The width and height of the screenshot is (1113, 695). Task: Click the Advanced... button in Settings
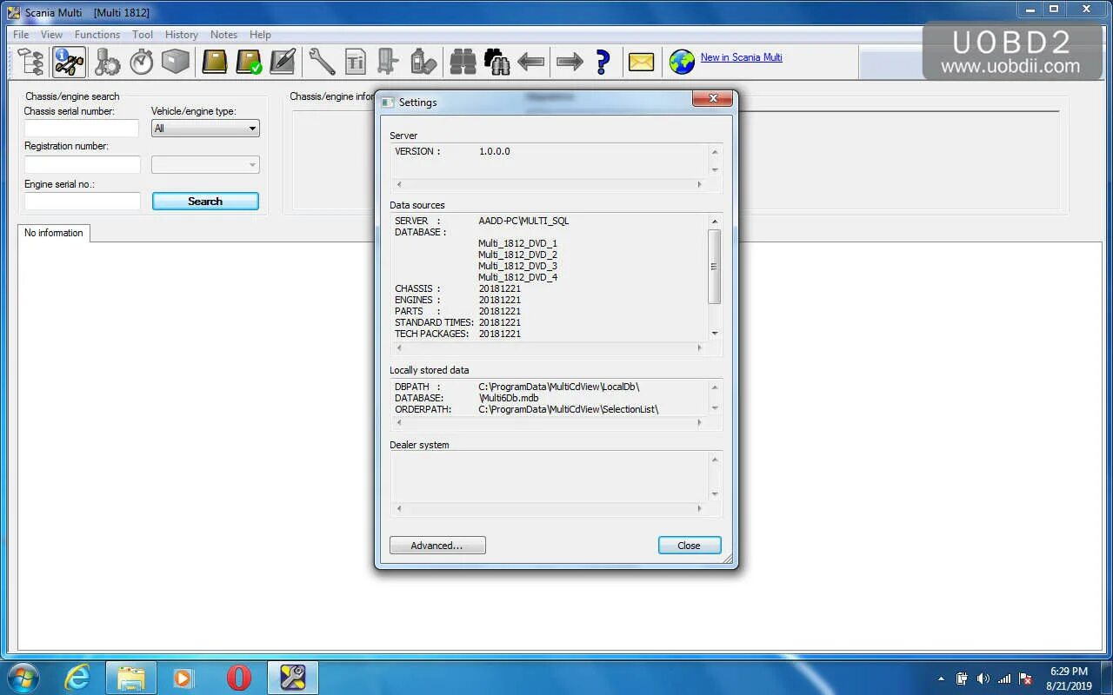[x=437, y=546]
